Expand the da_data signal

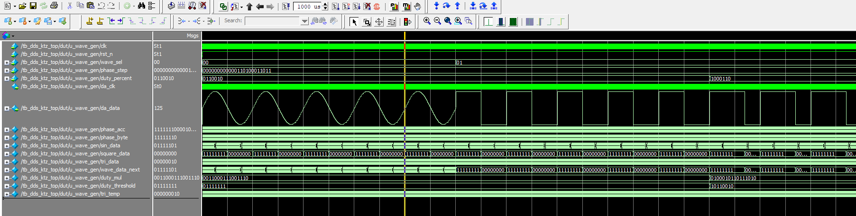pyautogui.click(x=7, y=108)
